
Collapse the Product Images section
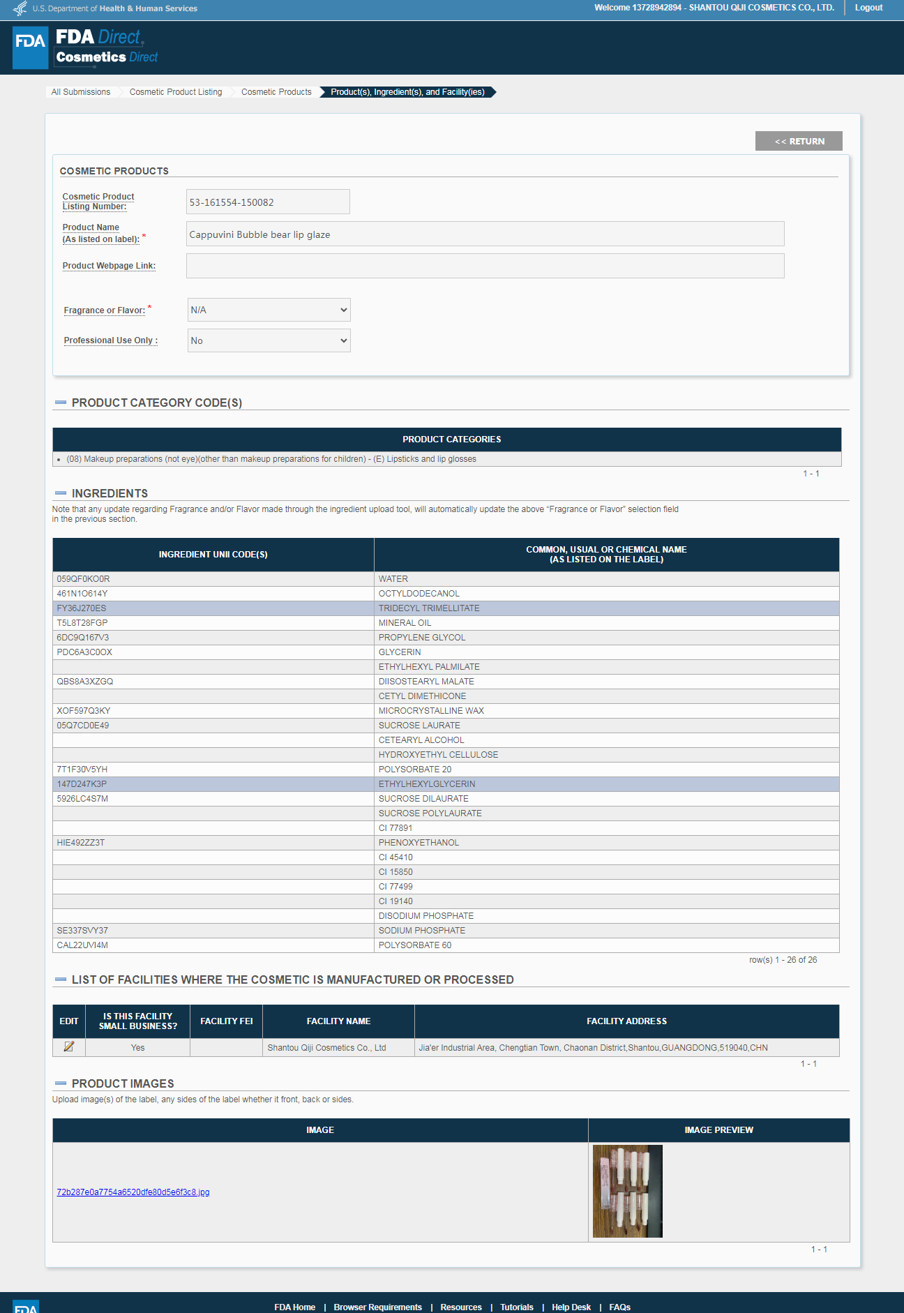click(61, 1083)
